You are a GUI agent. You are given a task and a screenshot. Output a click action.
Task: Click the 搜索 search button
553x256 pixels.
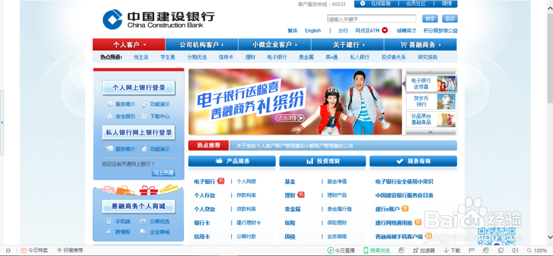(x=430, y=19)
